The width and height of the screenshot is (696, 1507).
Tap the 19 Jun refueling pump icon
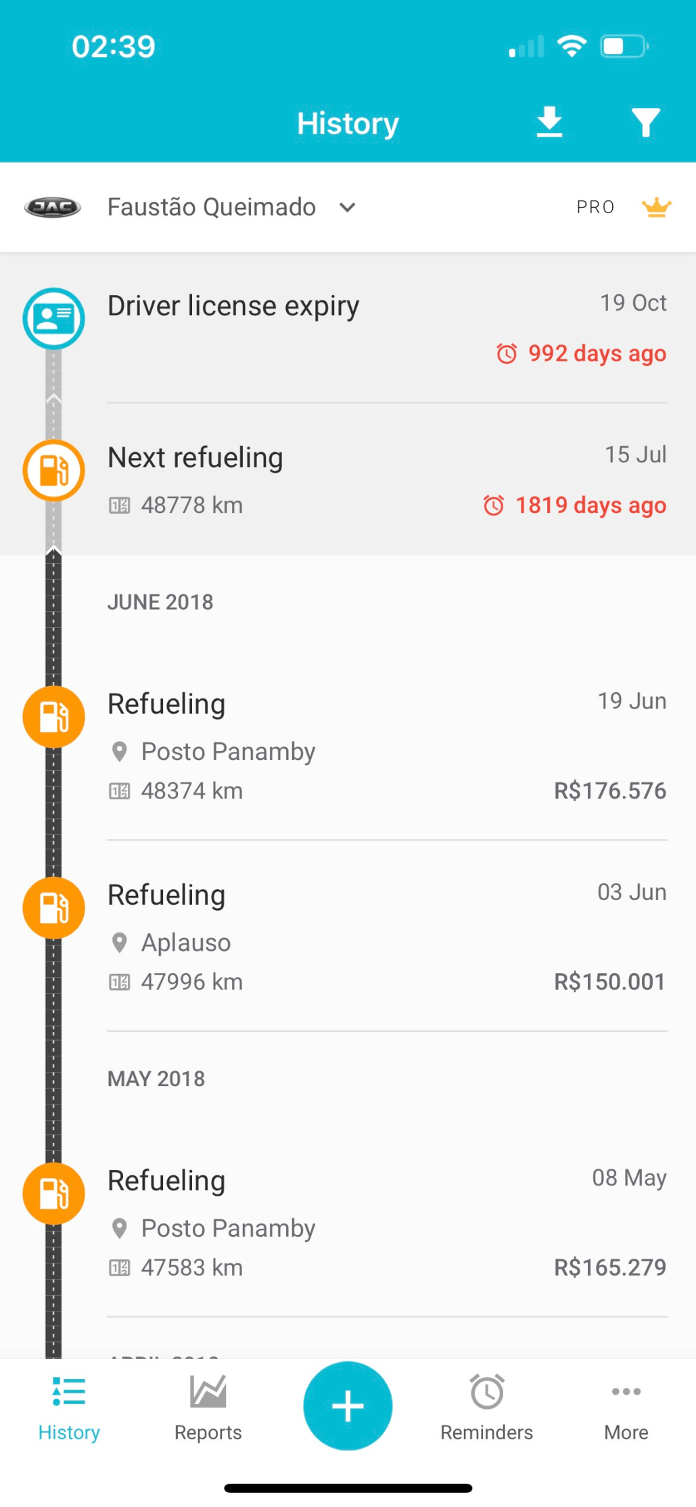[x=53, y=717]
